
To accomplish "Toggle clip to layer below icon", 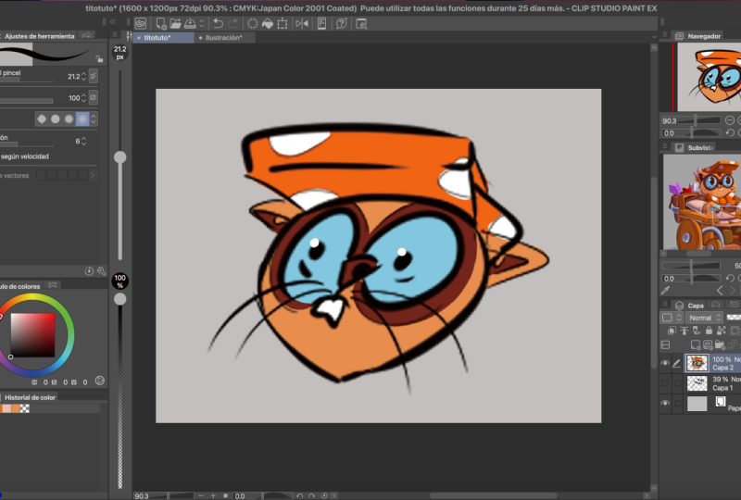I will click(672, 331).
